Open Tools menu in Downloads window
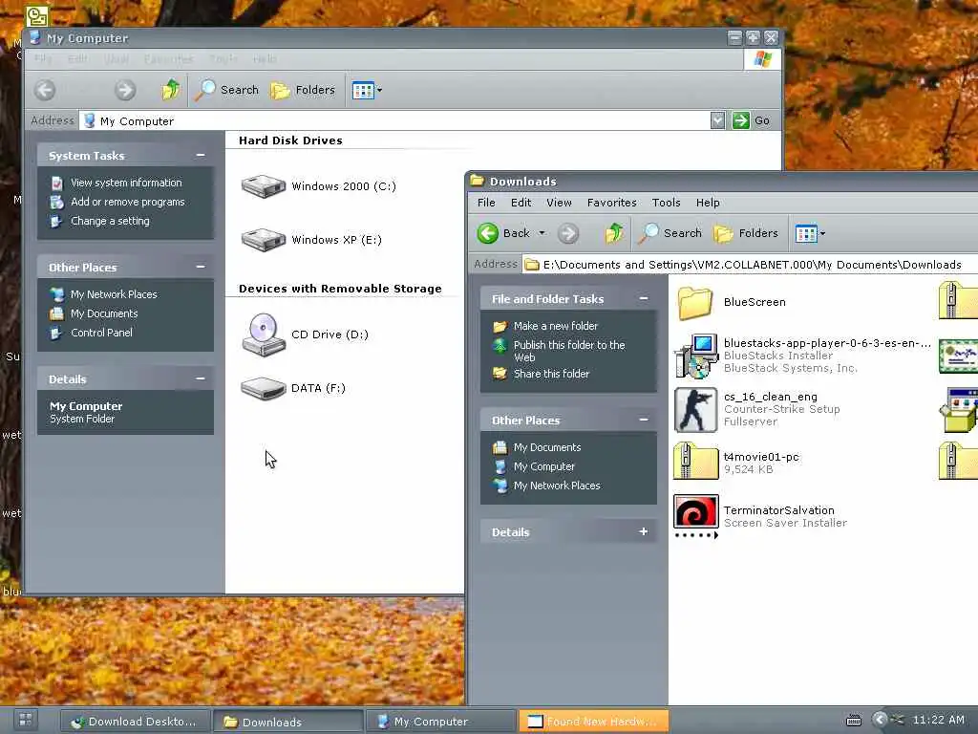Image resolution: width=978 pixels, height=734 pixels. (x=666, y=203)
